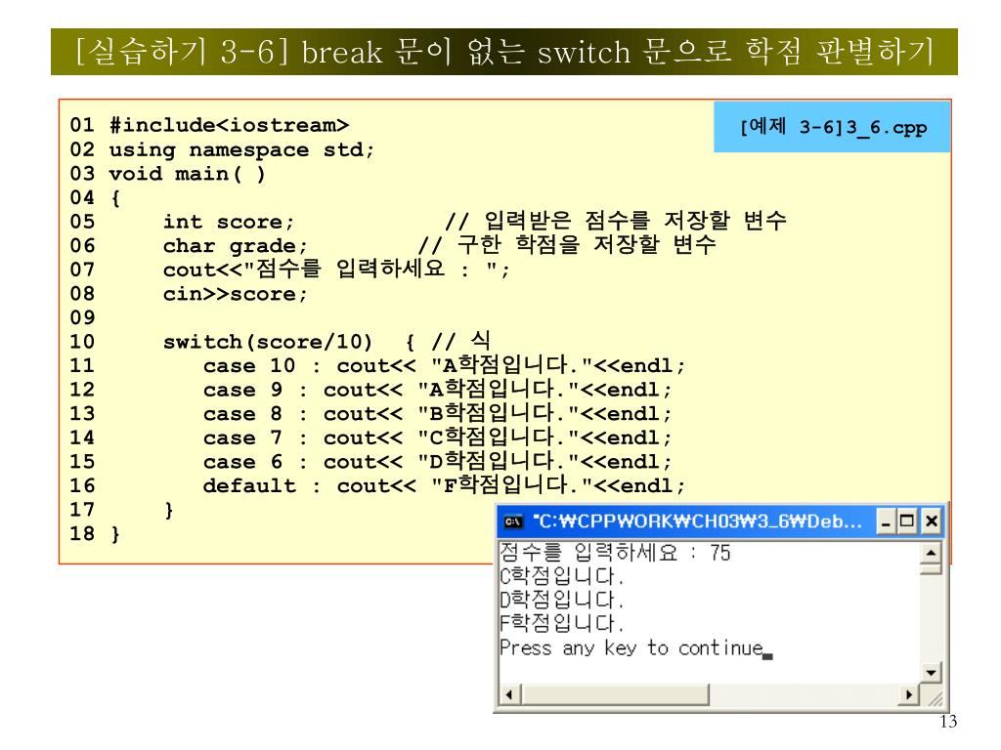Click the console vertical scrollbar thumb
Screen dimensions: 1001x750
[x=931, y=569]
